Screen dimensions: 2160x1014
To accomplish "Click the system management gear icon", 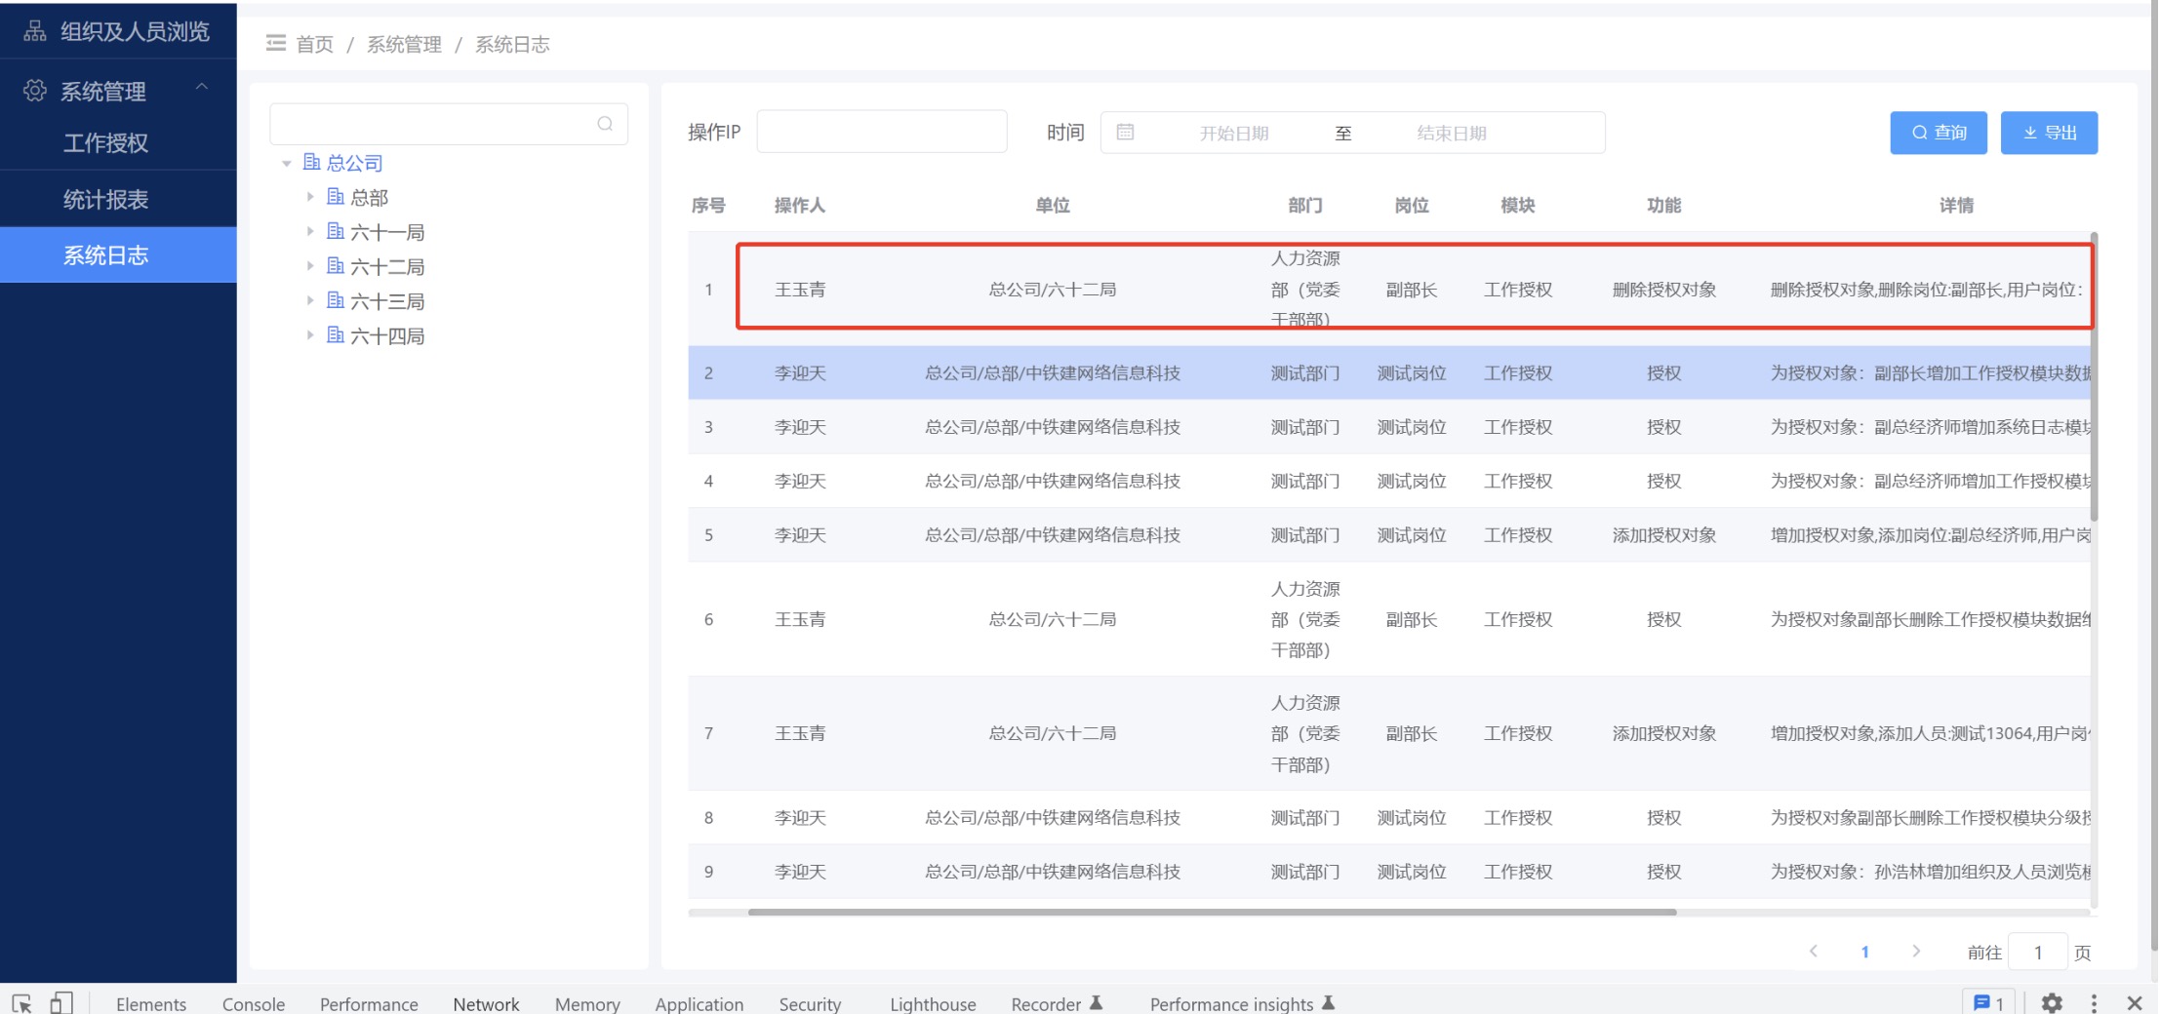I will [x=35, y=91].
